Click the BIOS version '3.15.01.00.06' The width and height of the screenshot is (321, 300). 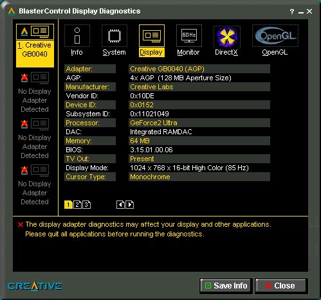point(151,150)
